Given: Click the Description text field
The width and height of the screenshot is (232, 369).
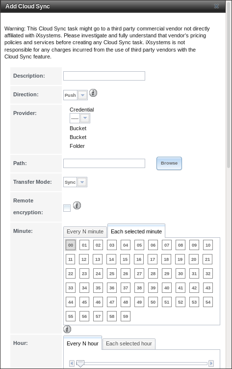Looking at the screenshot, I should tap(104, 76).
